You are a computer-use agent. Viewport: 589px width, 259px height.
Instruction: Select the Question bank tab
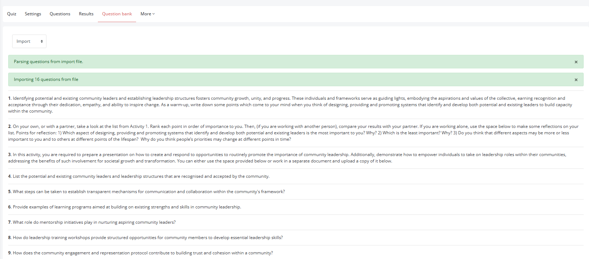coord(117,14)
